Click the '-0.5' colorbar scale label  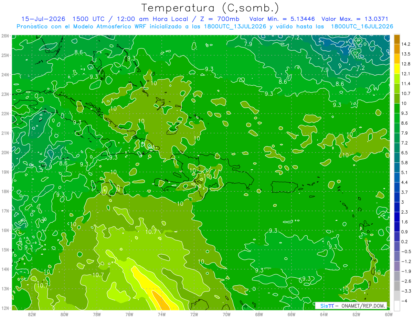point(406,252)
